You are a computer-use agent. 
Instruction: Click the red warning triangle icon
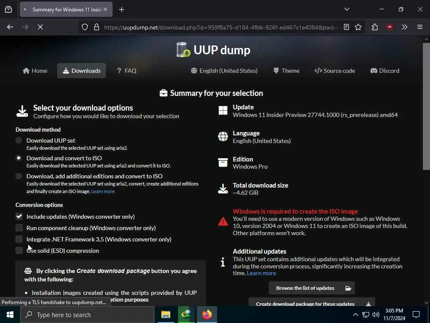pos(223,221)
